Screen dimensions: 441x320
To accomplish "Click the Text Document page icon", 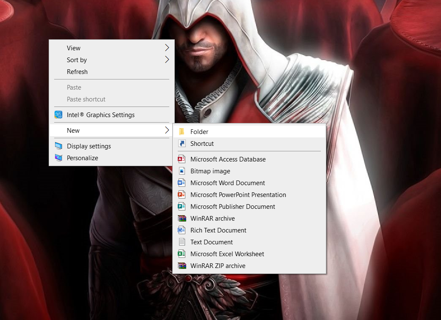I will click(182, 242).
